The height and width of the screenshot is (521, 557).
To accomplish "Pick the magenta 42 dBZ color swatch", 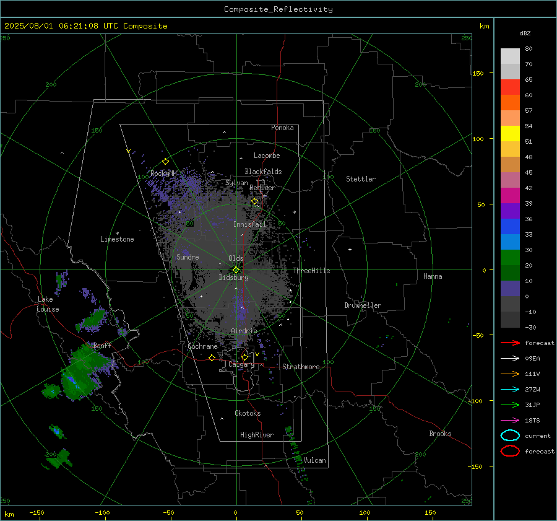I will [510, 195].
